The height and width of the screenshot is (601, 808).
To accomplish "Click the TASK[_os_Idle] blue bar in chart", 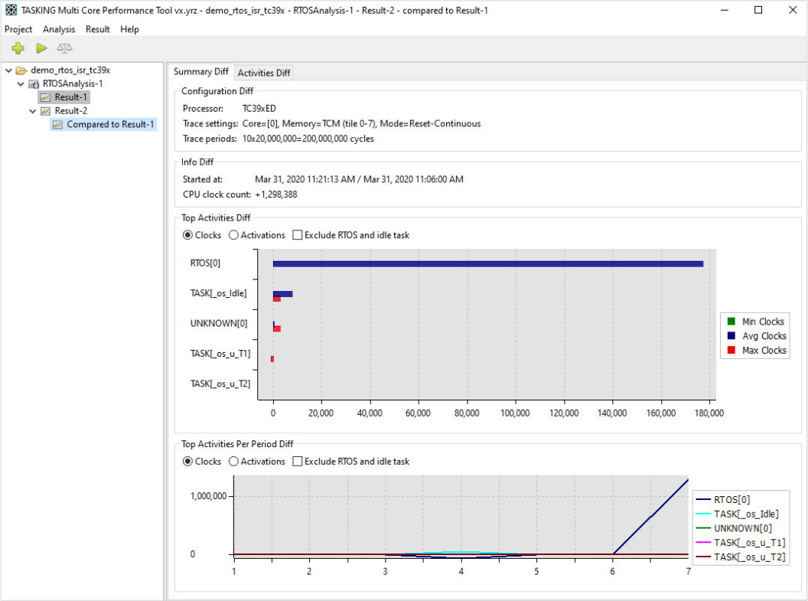I will pos(283,294).
